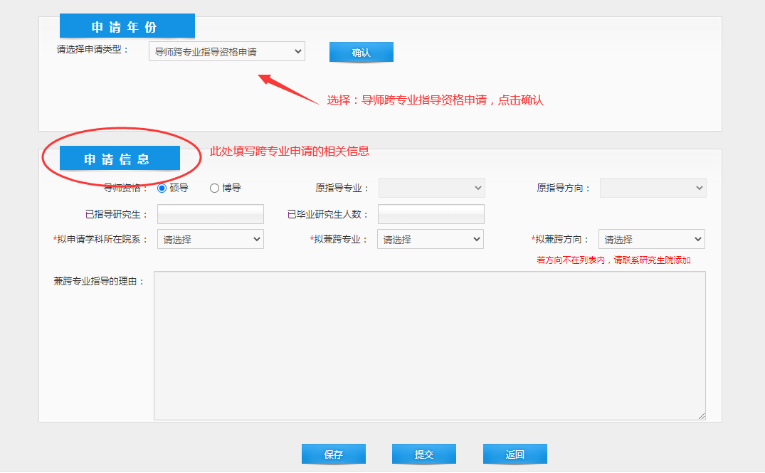Click the red 若方向不在列表内 notice text

613,260
